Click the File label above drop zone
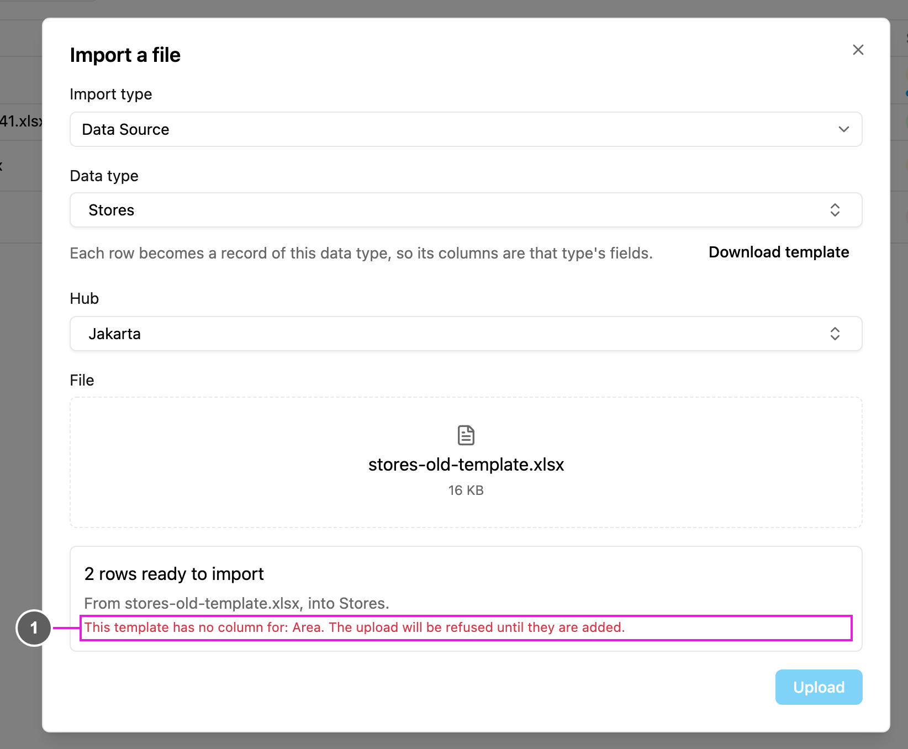Image resolution: width=908 pixels, height=749 pixels. (x=82, y=380)
